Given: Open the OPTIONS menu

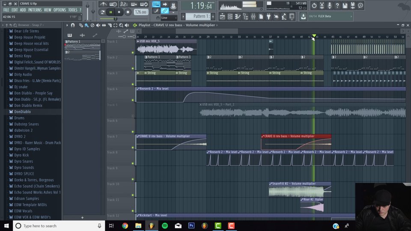Looking at the screenshot, I should (x=60, y=10).
